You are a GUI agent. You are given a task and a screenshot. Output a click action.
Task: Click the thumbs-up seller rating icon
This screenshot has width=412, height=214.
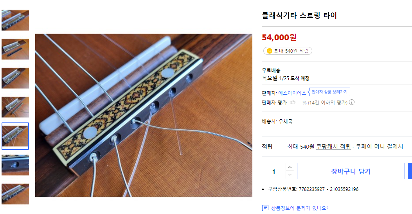(292, 103)
